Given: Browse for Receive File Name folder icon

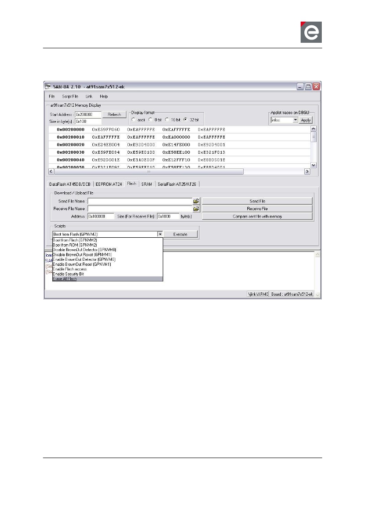Looking at the screenshot, I should (196, 209).
